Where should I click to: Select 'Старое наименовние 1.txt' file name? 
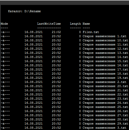(105, 36)
